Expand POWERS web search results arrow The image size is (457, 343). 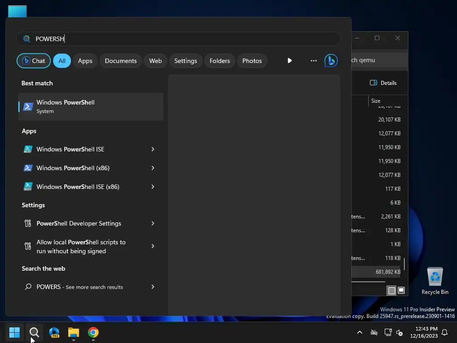click(x=153, y=287)
